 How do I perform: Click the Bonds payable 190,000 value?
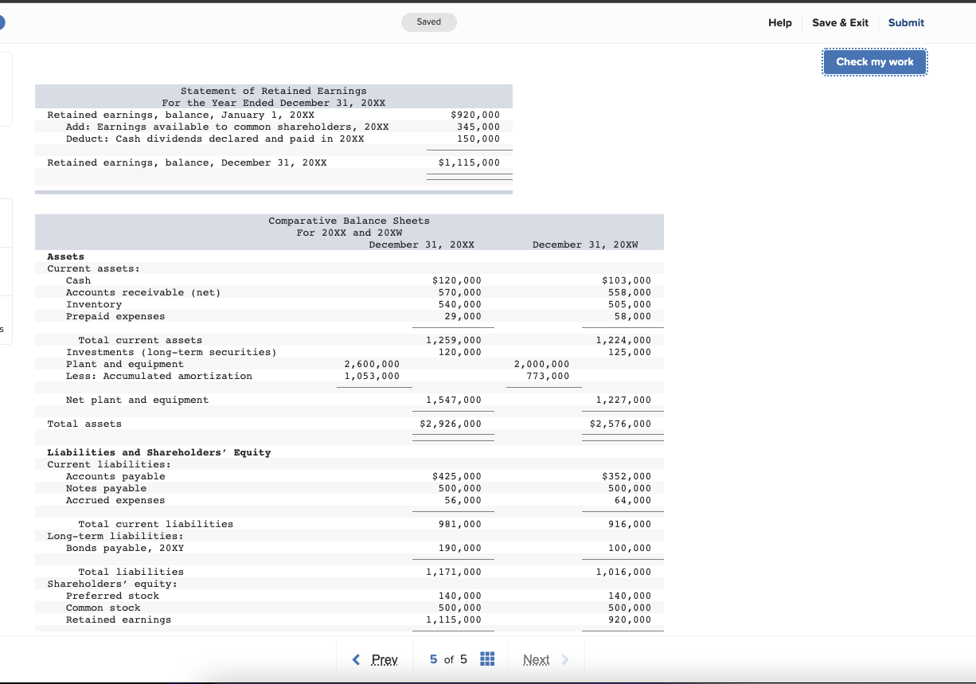(460, 548)
